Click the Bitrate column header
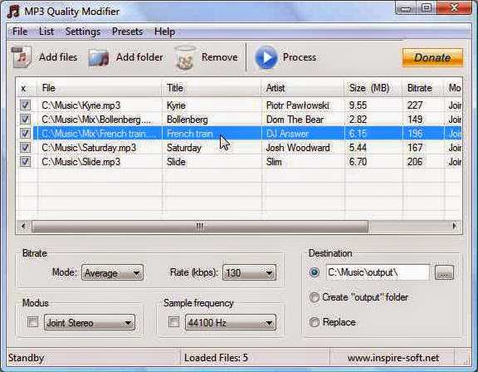 click(x=423, y=88)
